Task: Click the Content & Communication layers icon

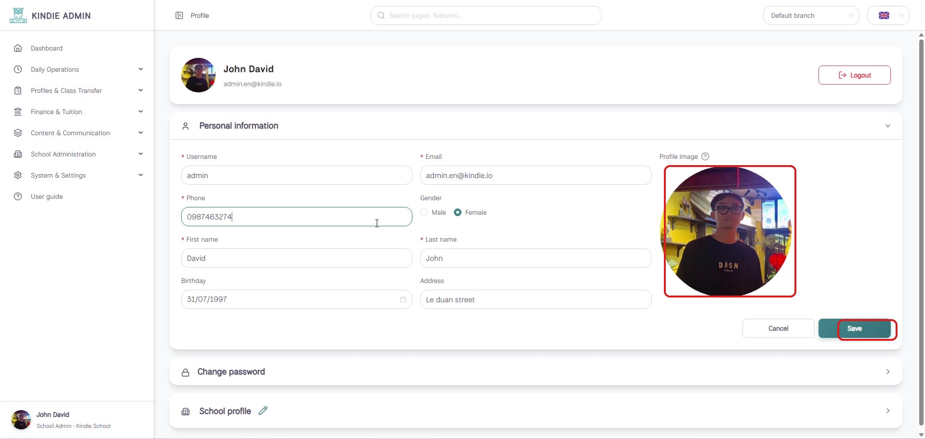Action: (18, 133)
